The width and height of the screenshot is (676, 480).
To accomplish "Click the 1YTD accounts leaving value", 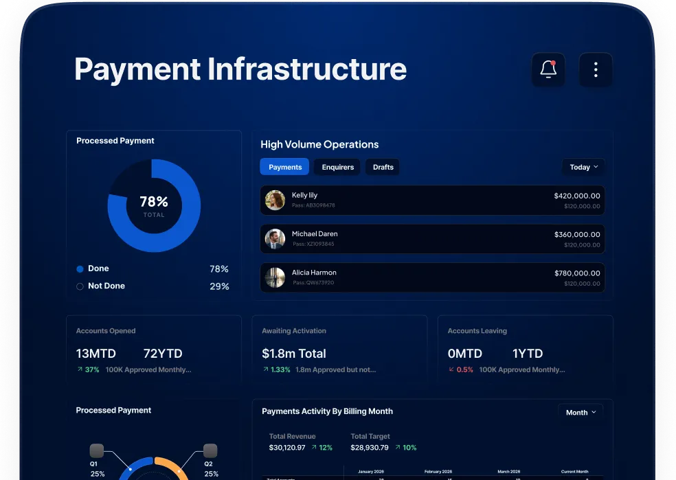I will point(527,354).
